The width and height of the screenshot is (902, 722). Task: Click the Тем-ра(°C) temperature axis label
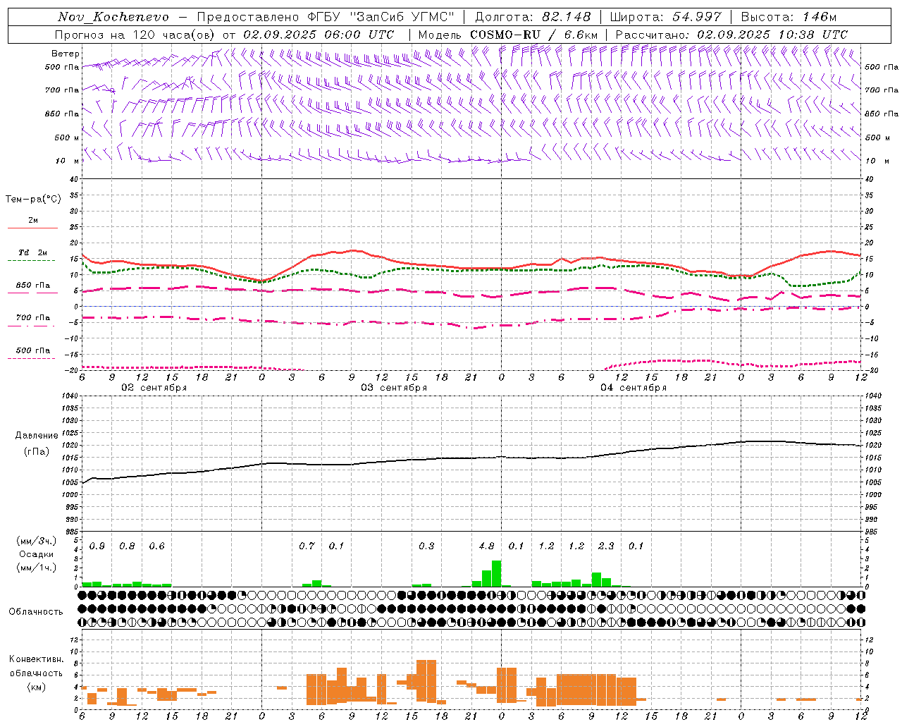[33, 200]
